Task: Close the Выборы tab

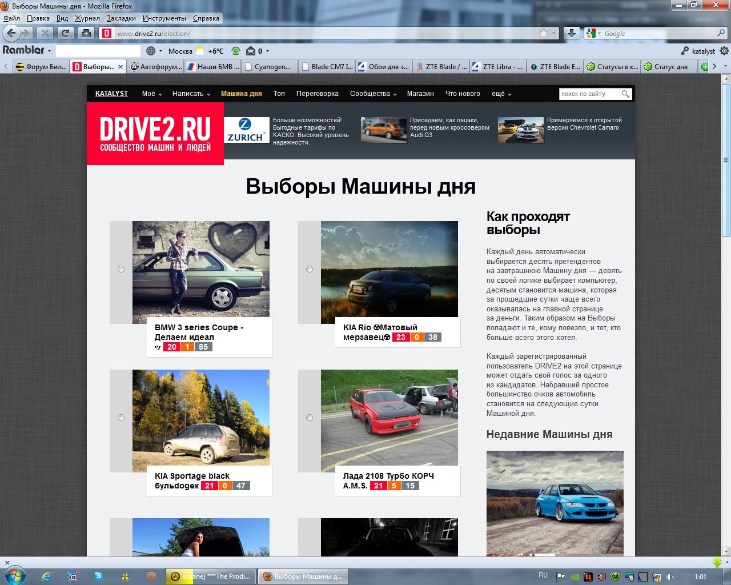Action: tap(121, 67)
